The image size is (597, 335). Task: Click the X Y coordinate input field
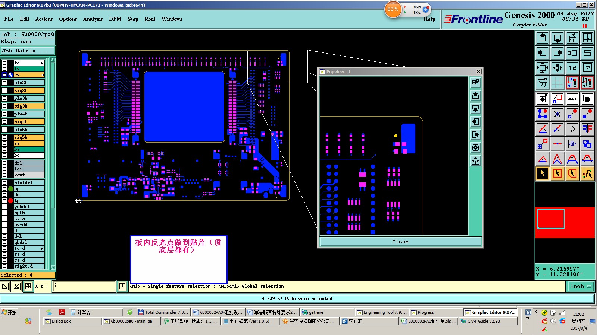(x=84, y=286)
